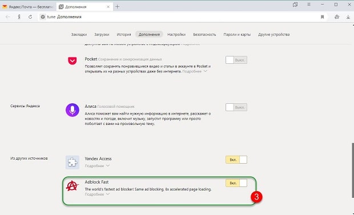Open the История section
This screenshot has width=354, height=215.
click(x=124, y=35)
